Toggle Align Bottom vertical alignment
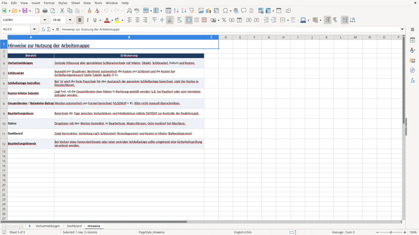Image resolution: width=419 pixels, height=235 pixels. click(x=170, y=20)
